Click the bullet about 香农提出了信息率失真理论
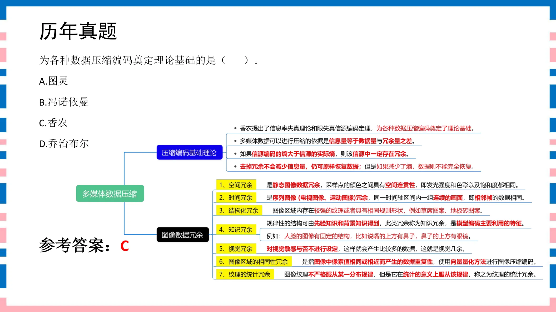 tap(354, 128)
